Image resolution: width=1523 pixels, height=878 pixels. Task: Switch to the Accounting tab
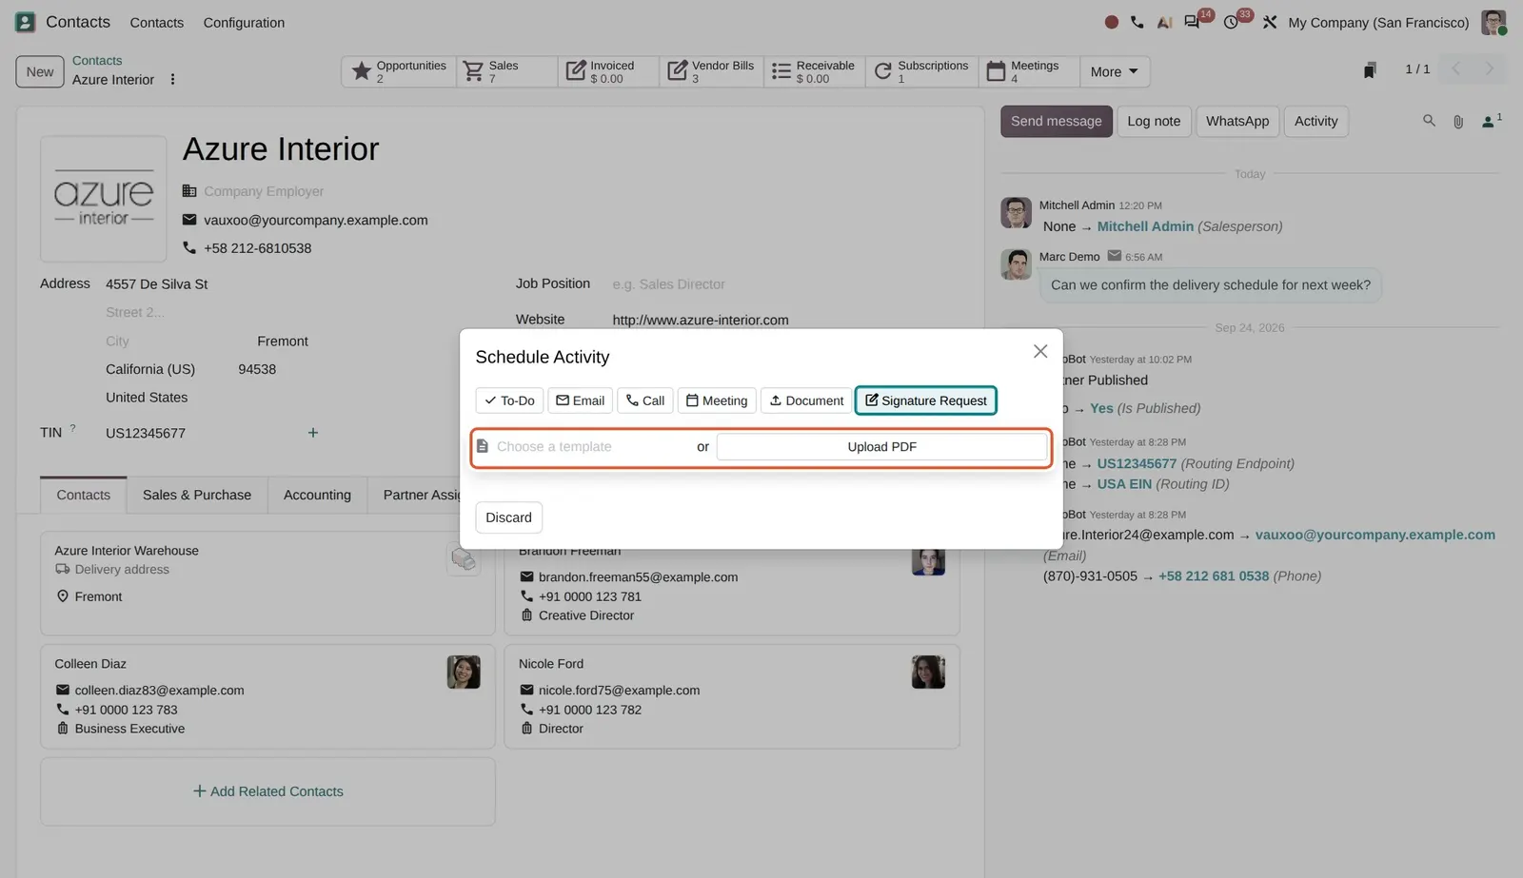pos(317,495)
